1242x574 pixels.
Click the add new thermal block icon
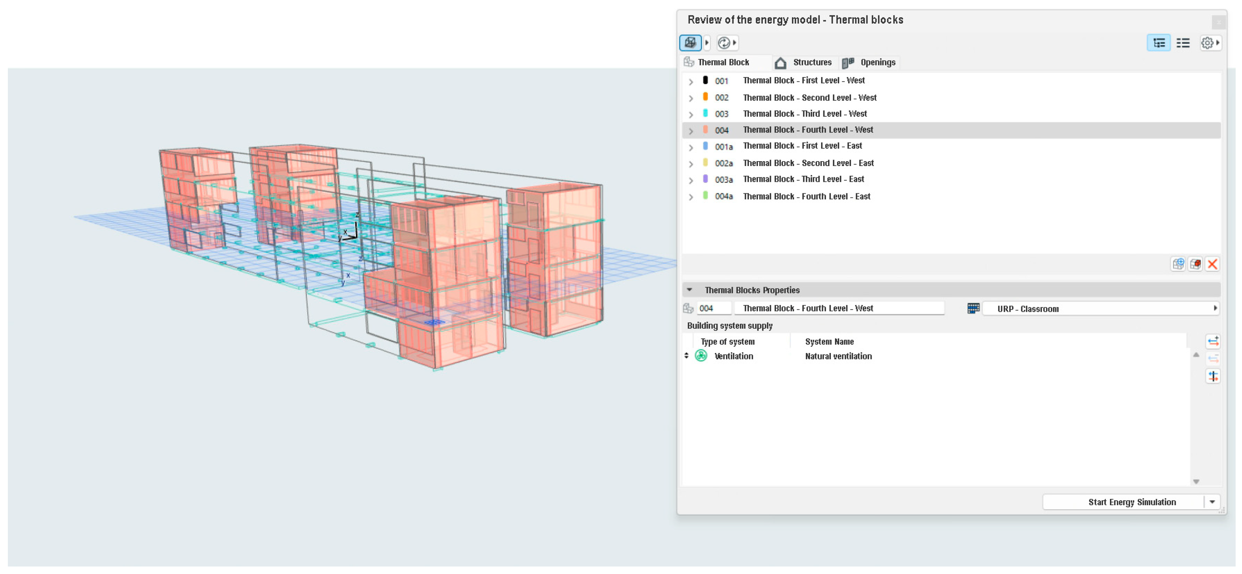(1178, 264)
